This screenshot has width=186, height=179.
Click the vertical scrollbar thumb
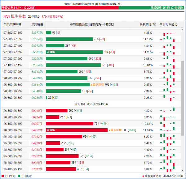[x=183, y=98]
